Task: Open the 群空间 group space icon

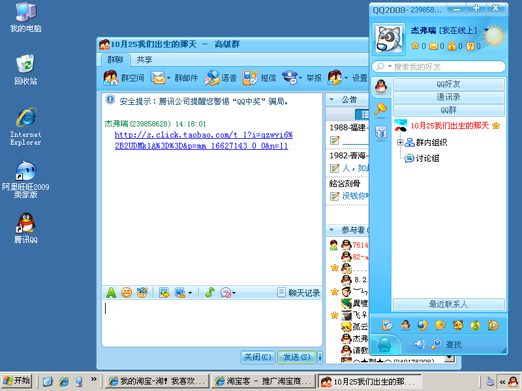Action: coord(111,78)
